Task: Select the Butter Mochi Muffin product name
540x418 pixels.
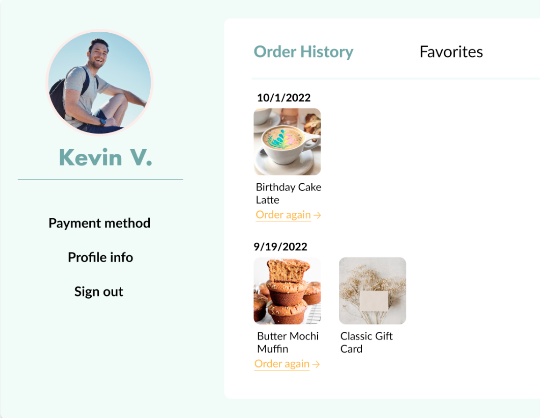Action: 287,342
